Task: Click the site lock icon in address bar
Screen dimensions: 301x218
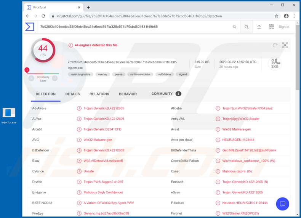Action: (53, 16)
